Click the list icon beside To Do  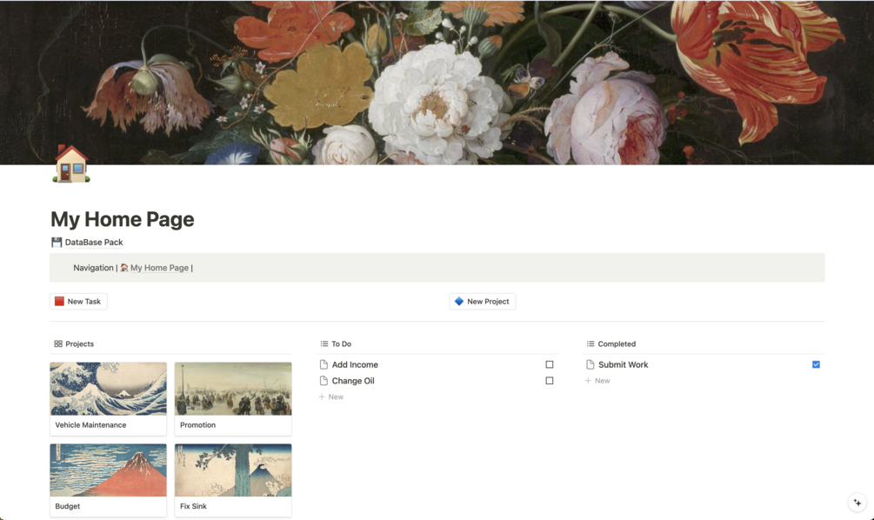tap(324, 343)
